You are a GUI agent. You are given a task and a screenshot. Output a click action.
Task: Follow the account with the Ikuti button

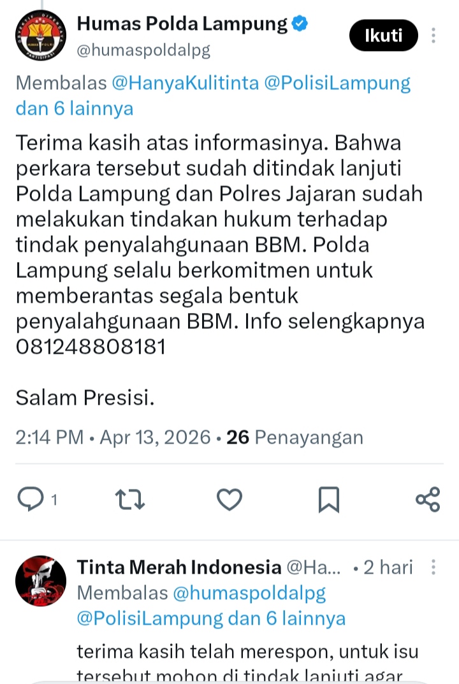pos(384,35)
